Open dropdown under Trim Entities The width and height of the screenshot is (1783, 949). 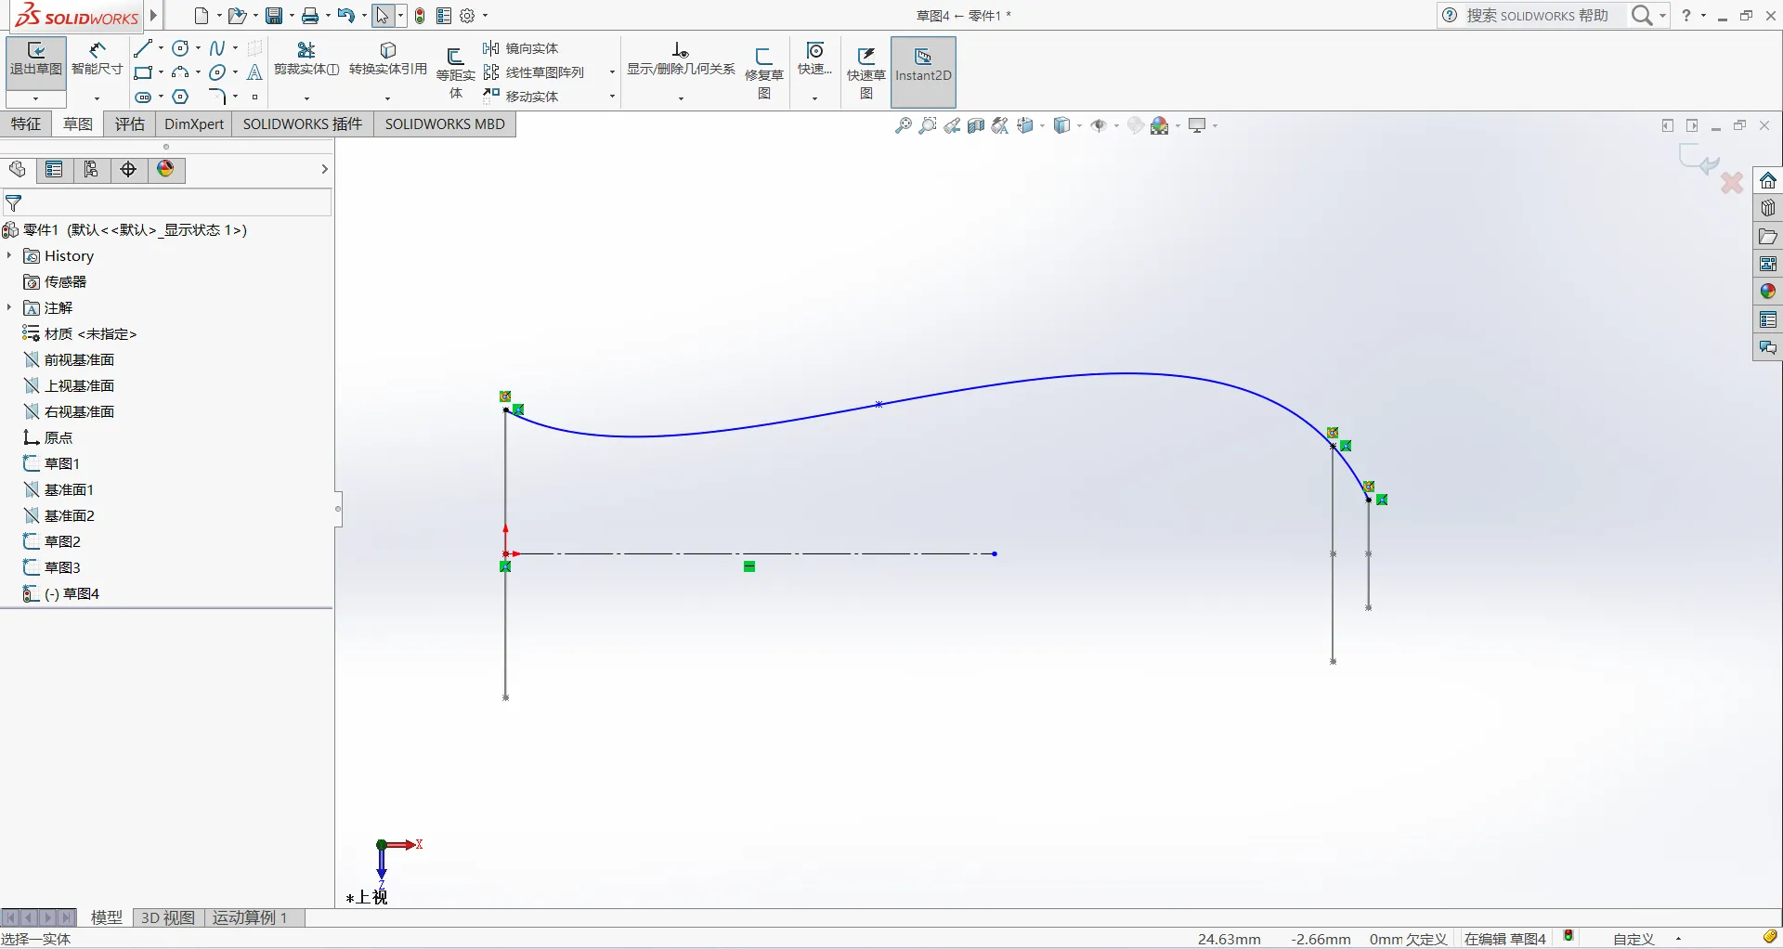click(306, 98)
